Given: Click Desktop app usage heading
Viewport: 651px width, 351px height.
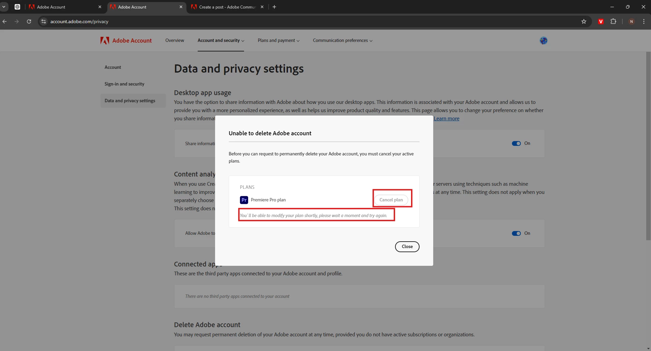Looking at the screenshot, I should [x=202, y=93].
